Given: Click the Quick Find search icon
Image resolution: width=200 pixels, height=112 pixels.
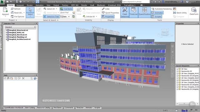Looking at the screenshot, I should pyautogui.click(x=74, y=13).
